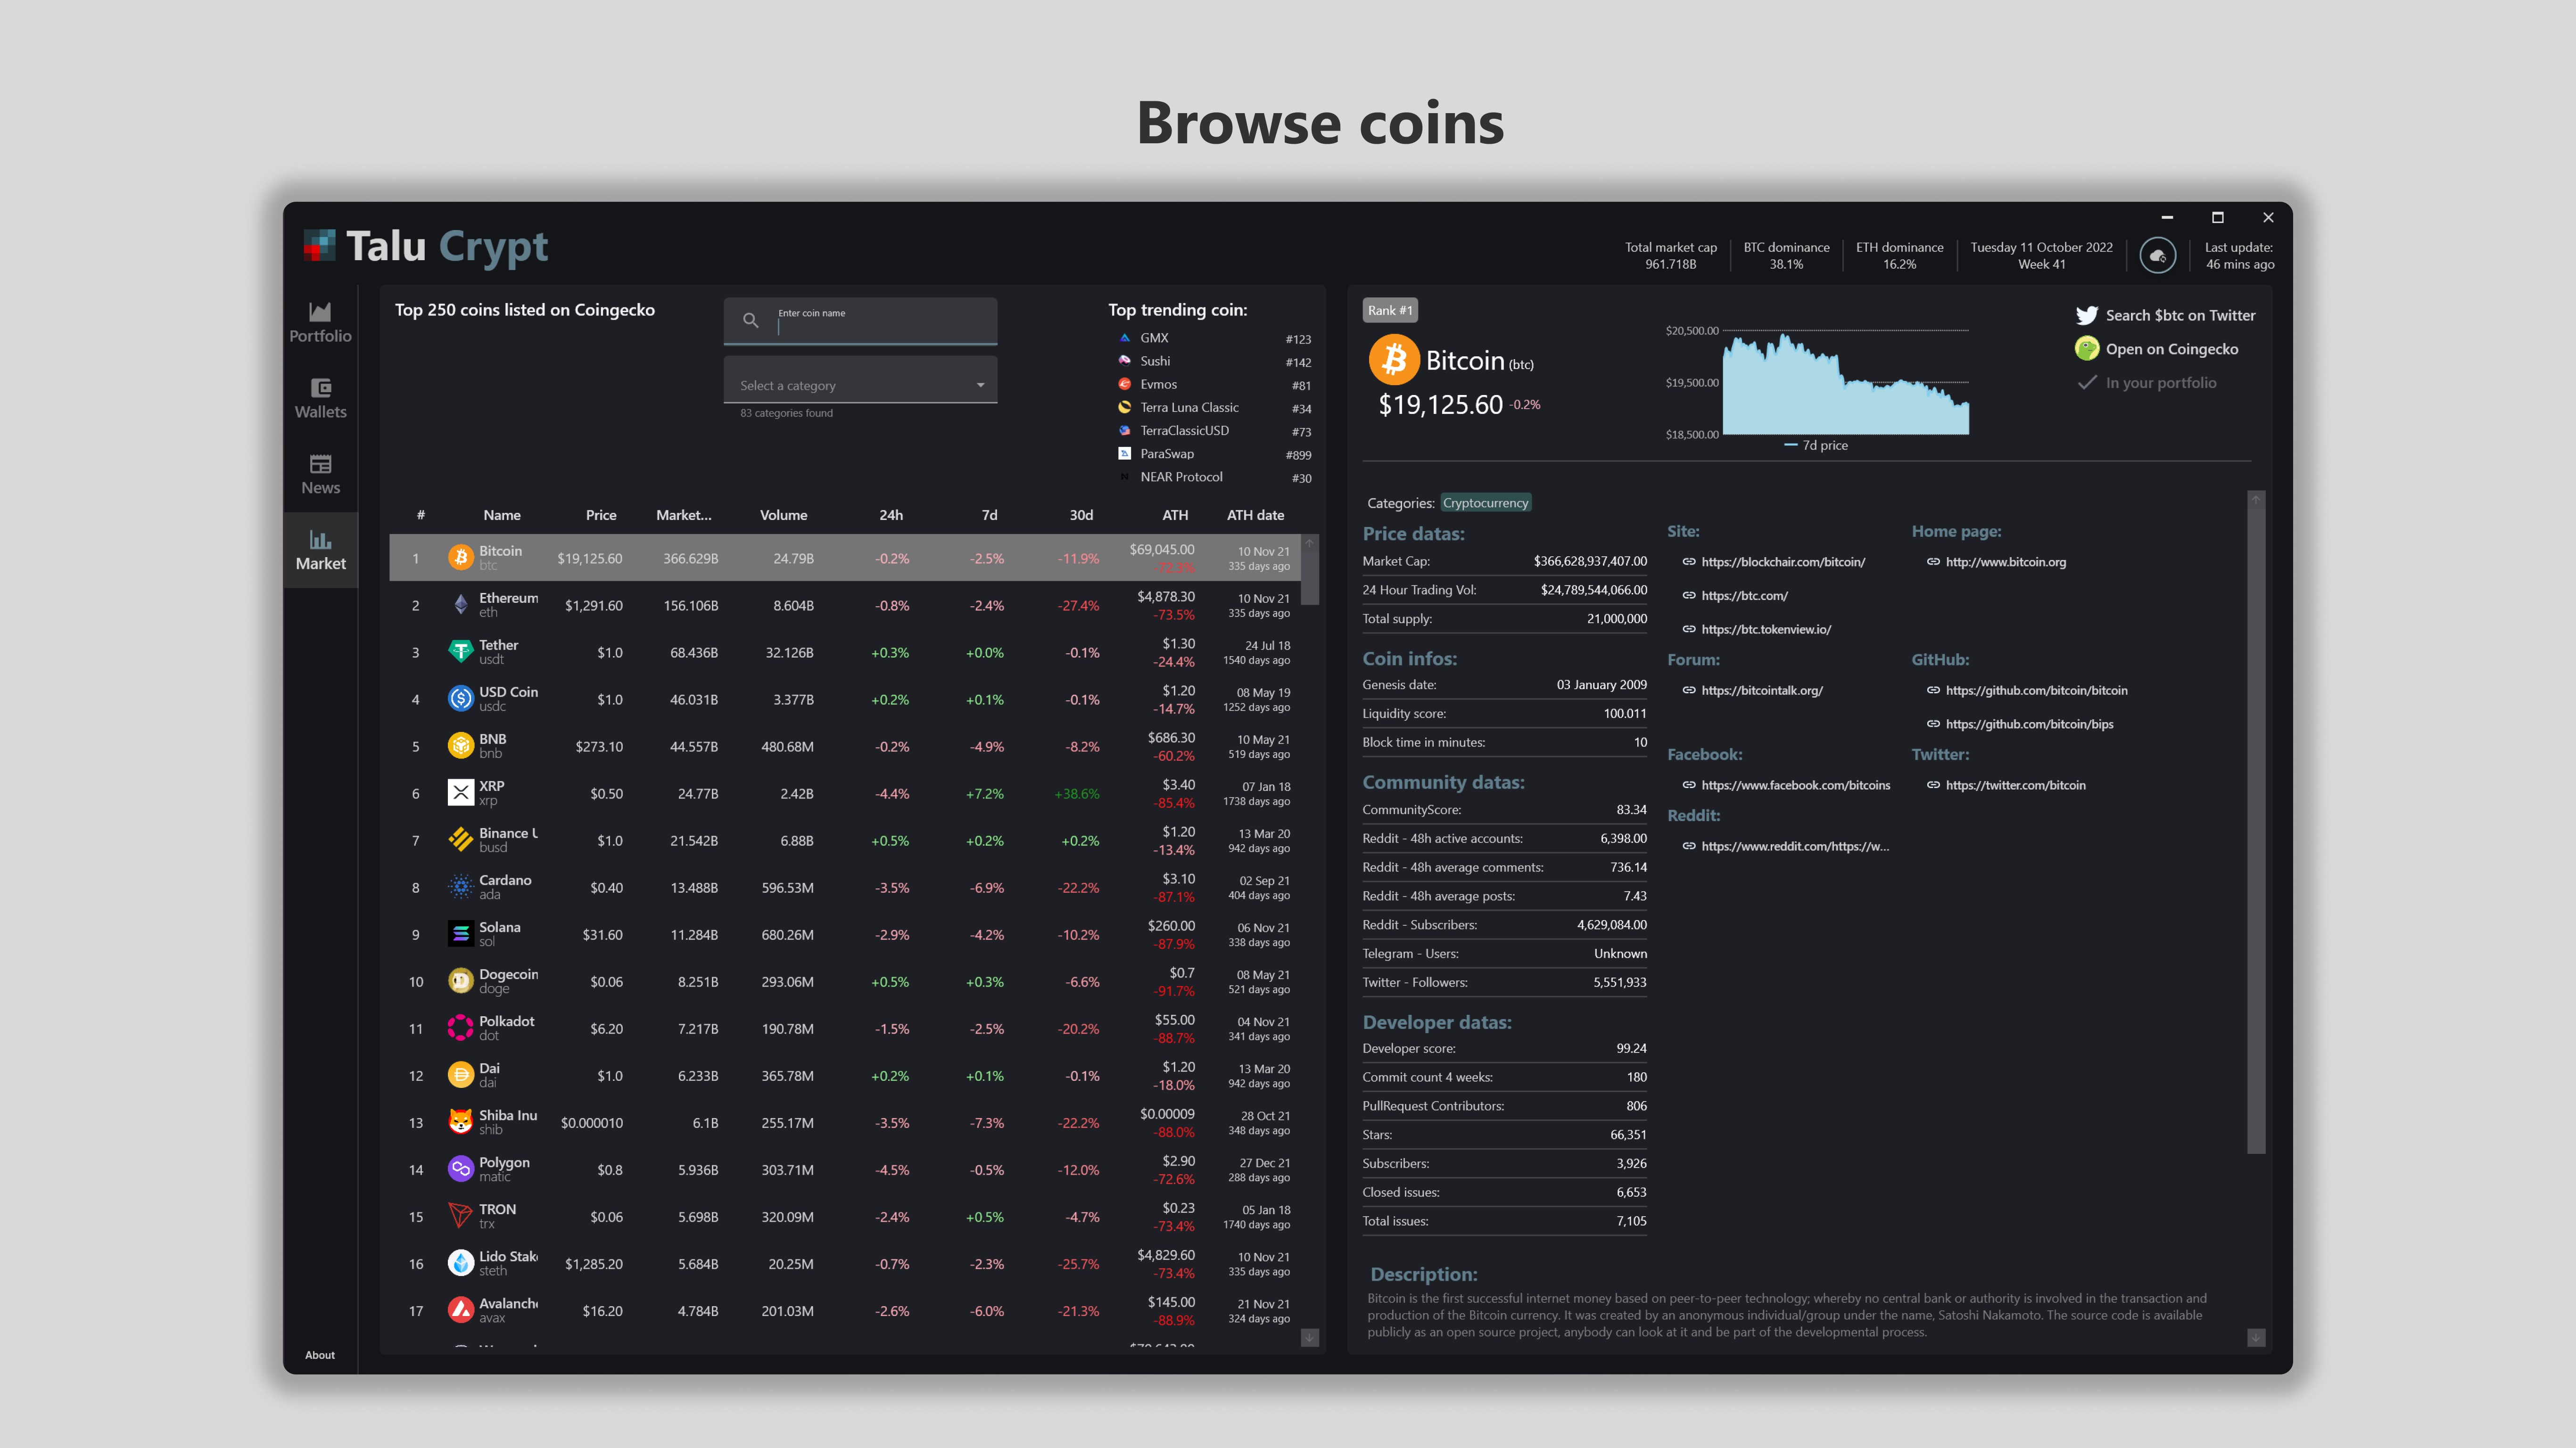
Task: Click the coin list scroll-down arrow
Action: click(x=1309, y=1337)
